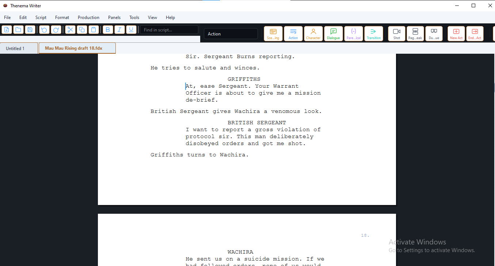Click the GRIFFITHS character cue
The image size is (495, 266).
click(244, 79)
